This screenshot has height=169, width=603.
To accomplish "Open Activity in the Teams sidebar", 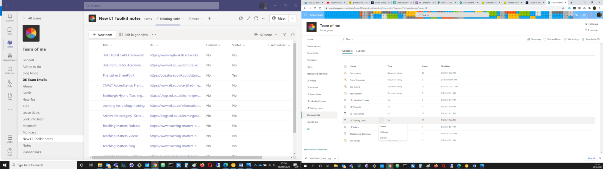I will (x=10, y=18).
